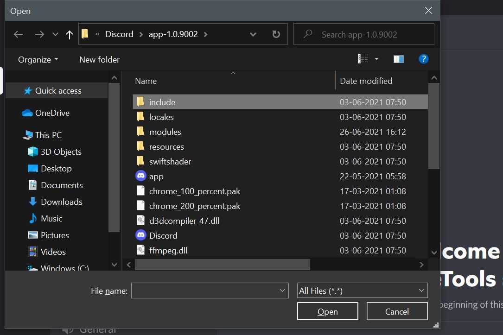Select the Discord executable file
The image size is (503, 335).
click(x=280, y=236)
